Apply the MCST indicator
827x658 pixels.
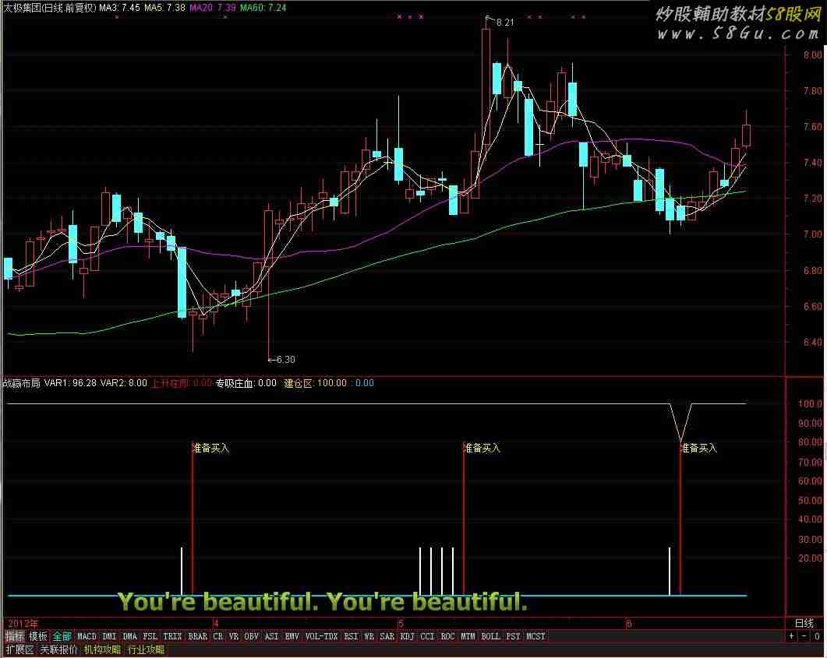(535, 636)
